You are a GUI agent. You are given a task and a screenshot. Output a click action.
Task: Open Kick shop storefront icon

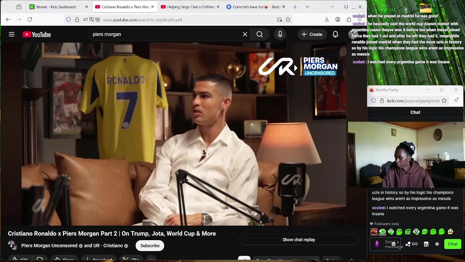click(426, 244)
